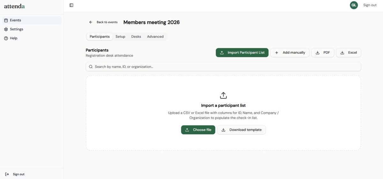The image size is (383, 179).
Task: Click Download template
Action: point(242,130)
